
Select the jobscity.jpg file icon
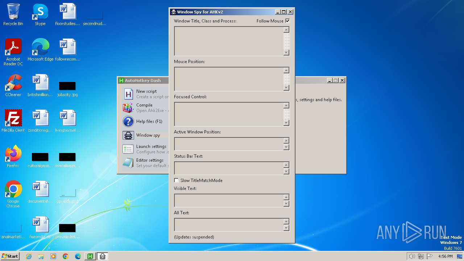pyautogui.click(x=67, y=89)
